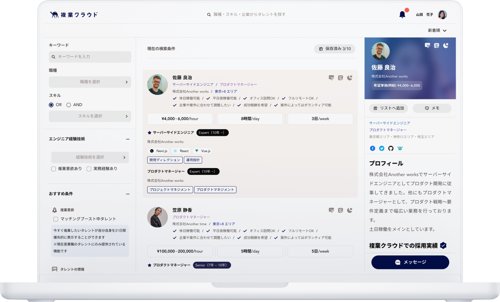Enable the 複業意欲あり checkbox
The height and width of the screenshot is (302, 500).
coord(53,168)
